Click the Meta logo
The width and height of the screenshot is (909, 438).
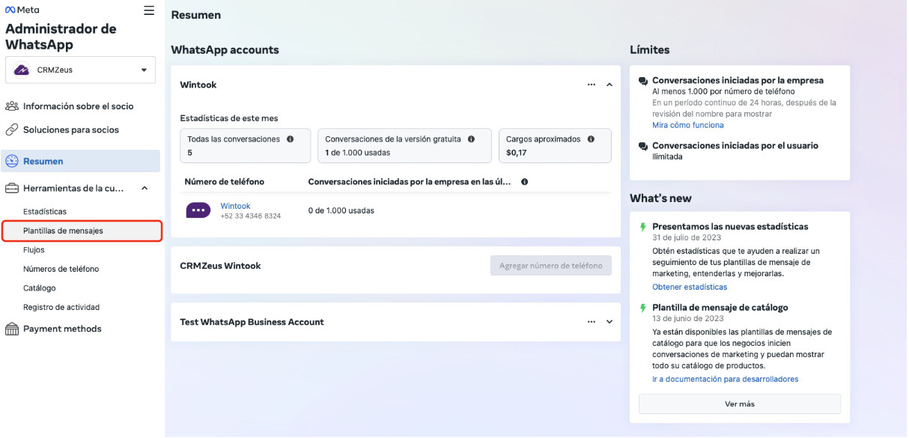pyautogui.click(x=22, y=10)
